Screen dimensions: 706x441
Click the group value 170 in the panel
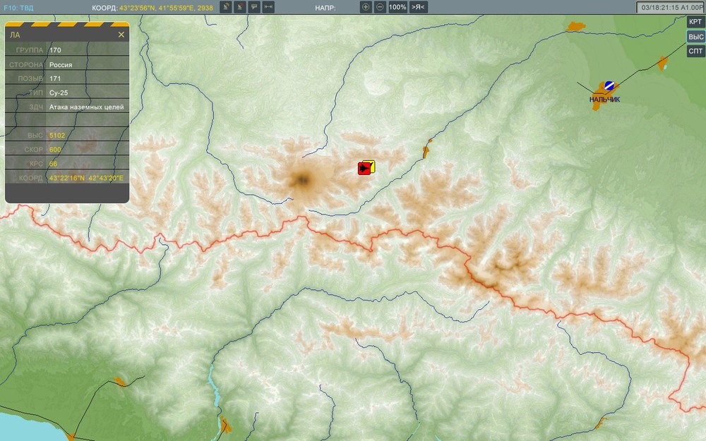point(55,50)
